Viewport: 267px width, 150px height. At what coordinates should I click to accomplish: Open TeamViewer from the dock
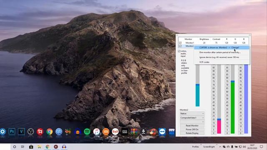pyautogui.click(x=162, y=132)
